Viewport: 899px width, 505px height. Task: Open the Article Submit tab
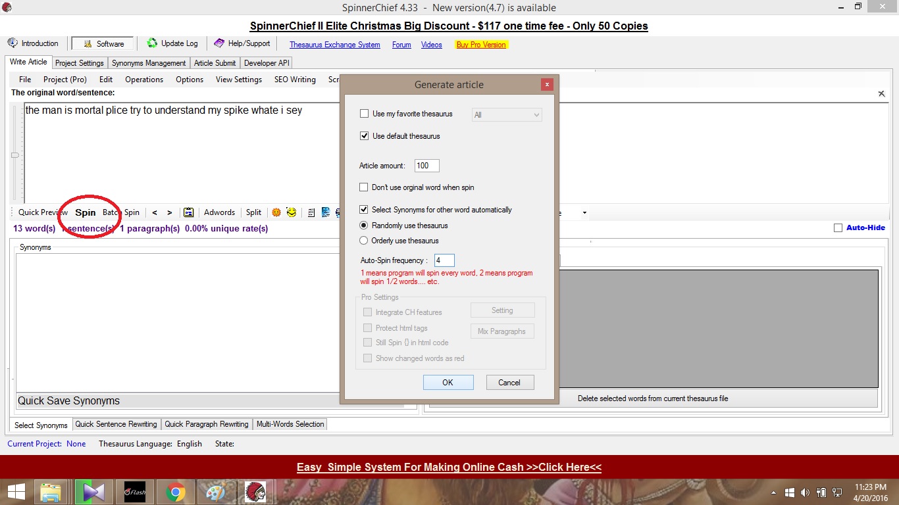click(x=215, y=63)
